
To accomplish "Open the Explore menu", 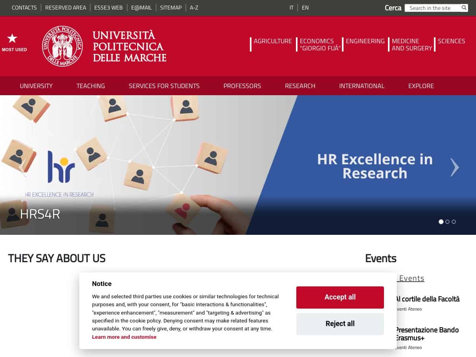I will (x=421, y=86).
